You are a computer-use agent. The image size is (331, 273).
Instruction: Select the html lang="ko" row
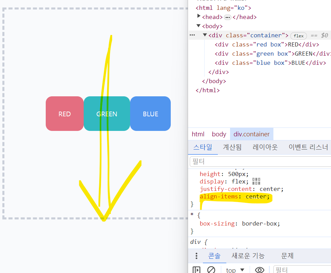[223, 8]
